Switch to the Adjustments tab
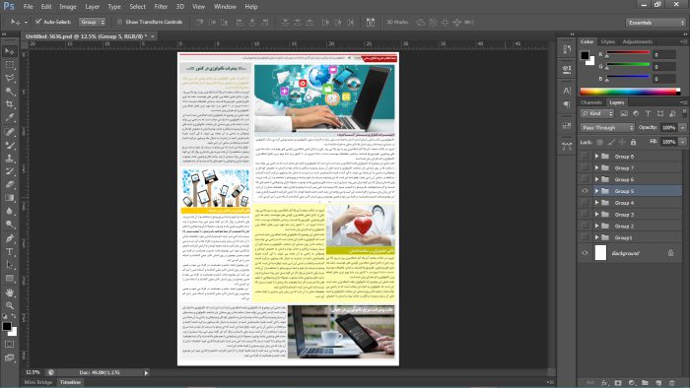Screen dimensions: 690x388 (x=637, y=41)
